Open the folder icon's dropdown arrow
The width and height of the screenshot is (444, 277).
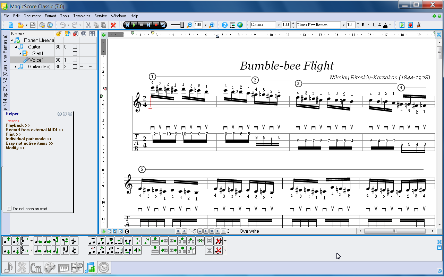[x=26, y=25]
